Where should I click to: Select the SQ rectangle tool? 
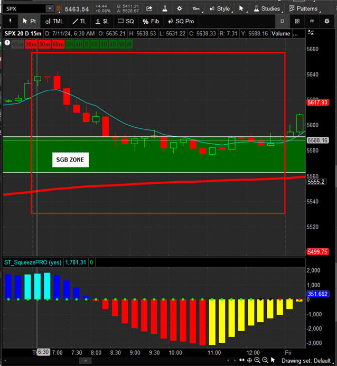pos(126,21)
